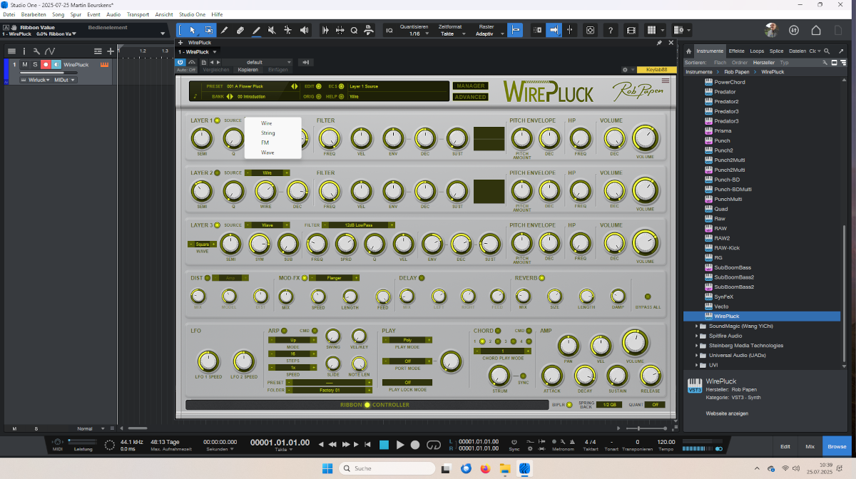Mute the WirePluck track

tap(24, 65)
